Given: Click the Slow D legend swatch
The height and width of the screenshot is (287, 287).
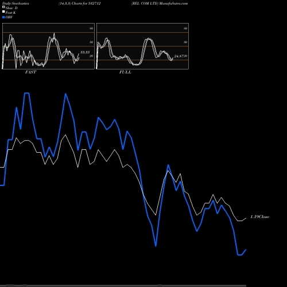Looking at the screenshot, I should 3,7.
